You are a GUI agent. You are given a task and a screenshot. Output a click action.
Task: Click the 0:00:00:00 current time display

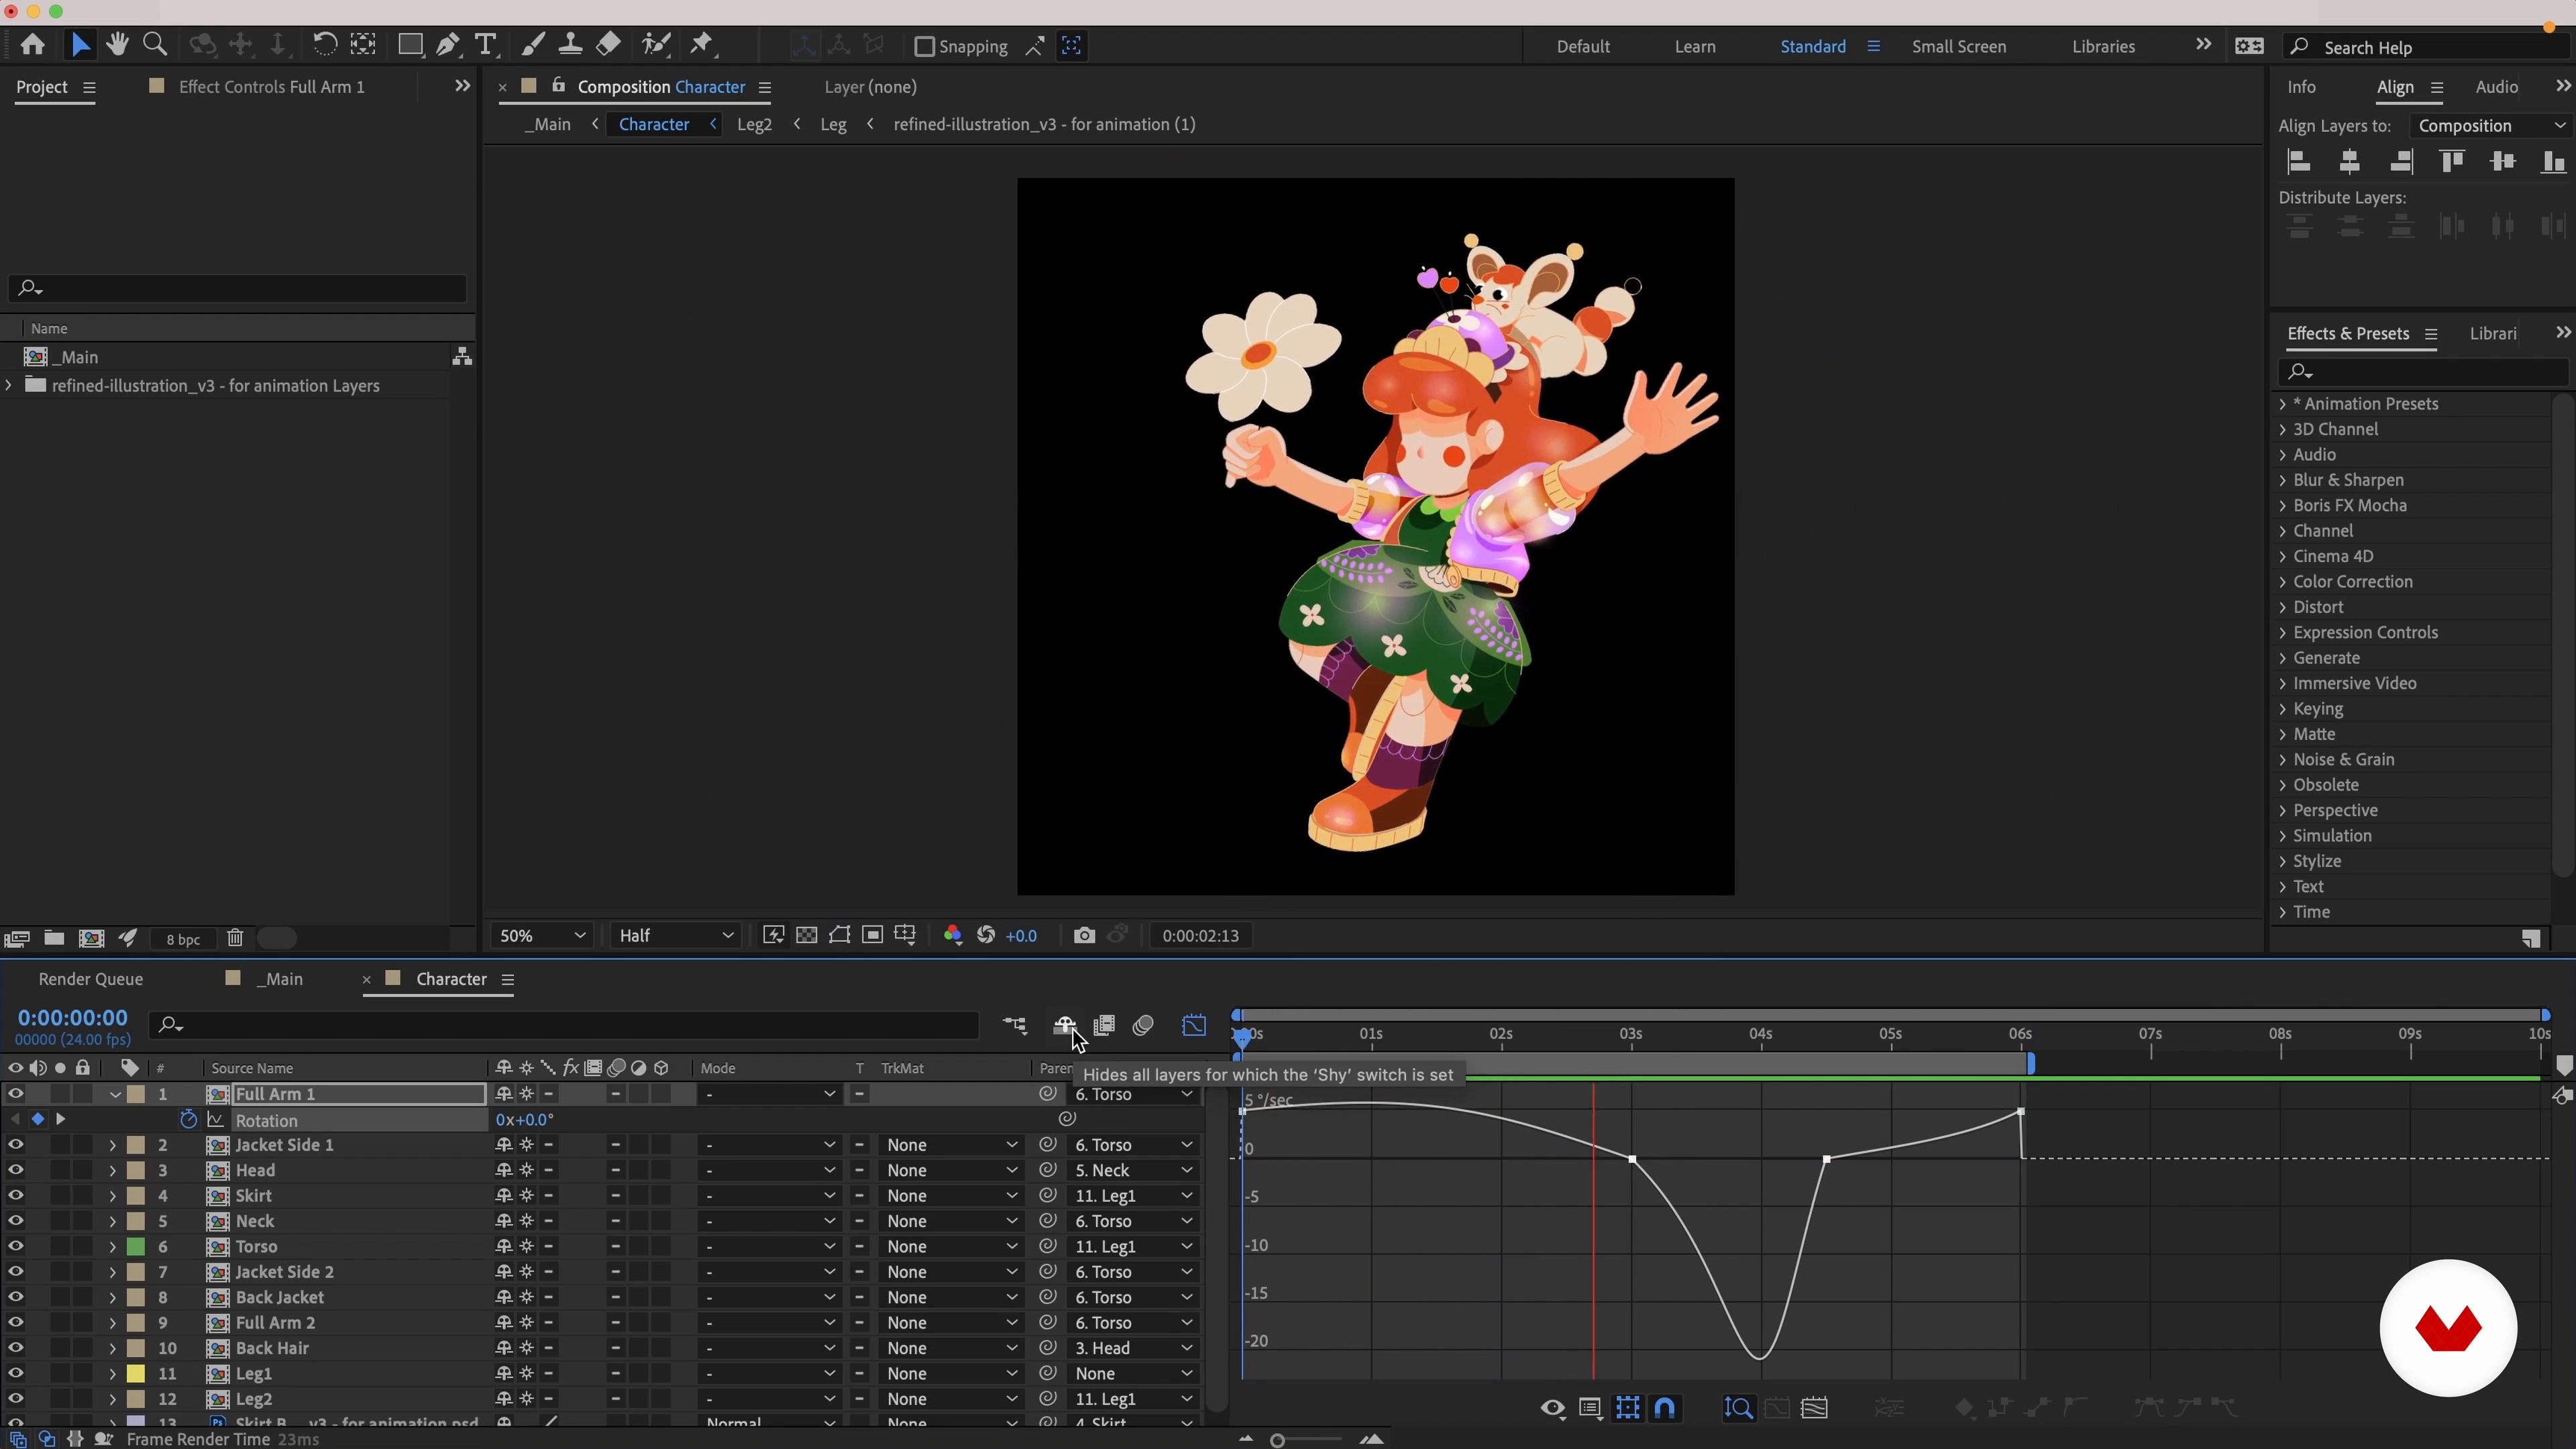(72, 1018)
